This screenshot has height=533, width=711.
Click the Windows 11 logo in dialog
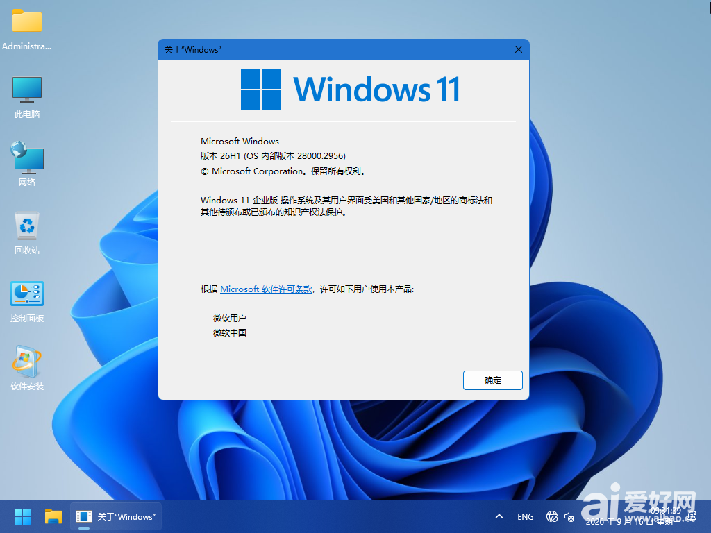click(350, 90)
